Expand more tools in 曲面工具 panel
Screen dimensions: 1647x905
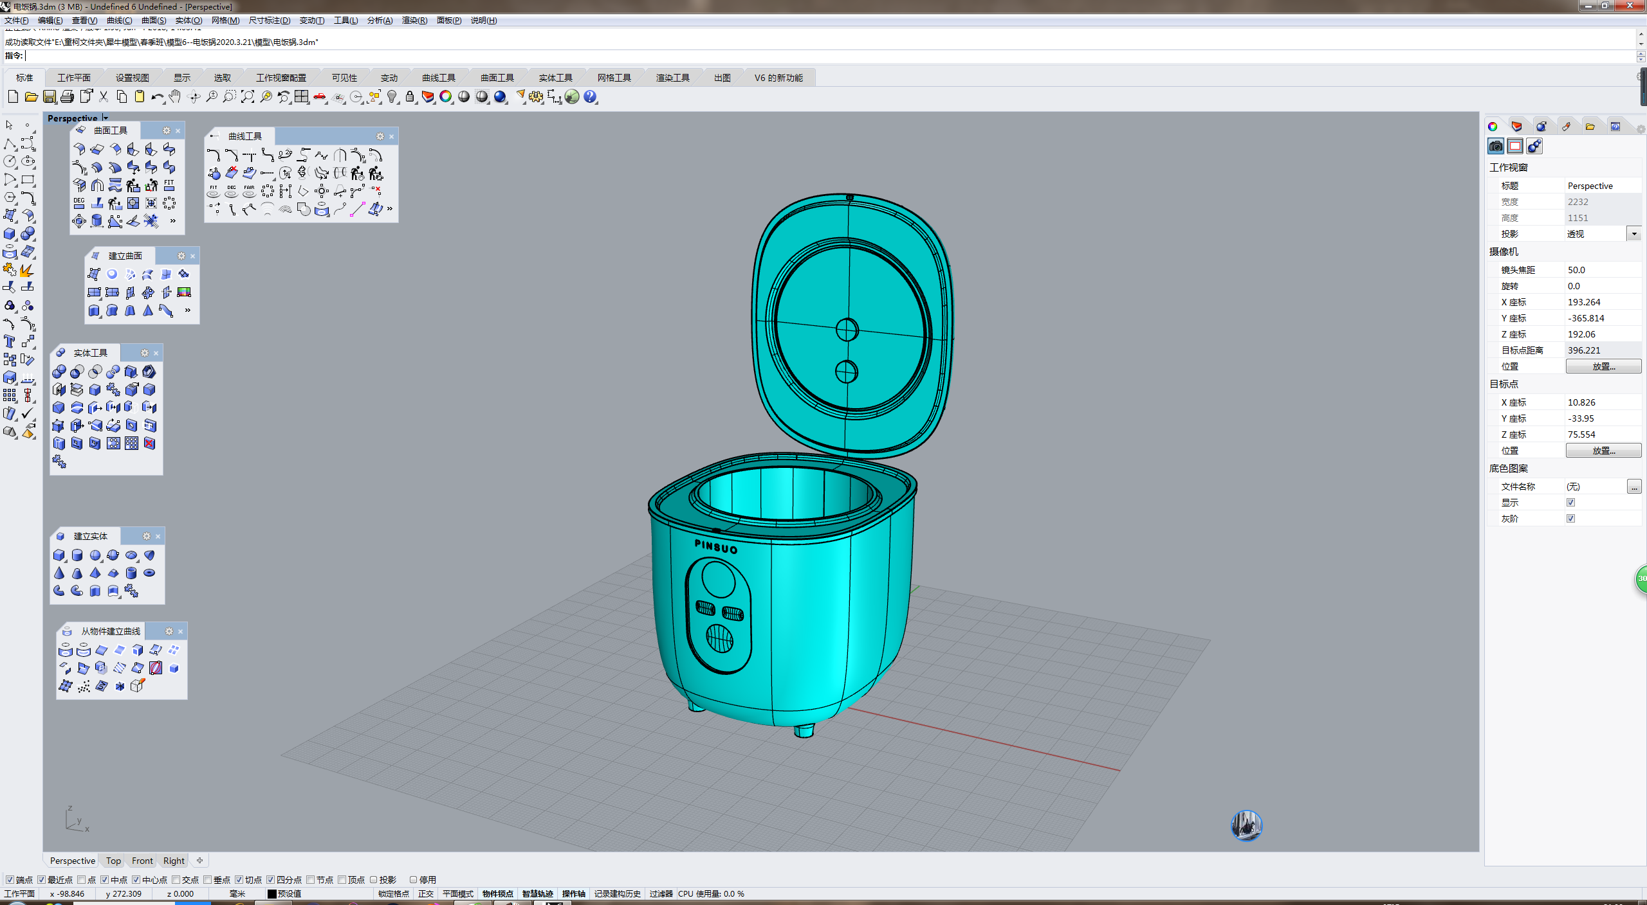(x=173, y=221)
